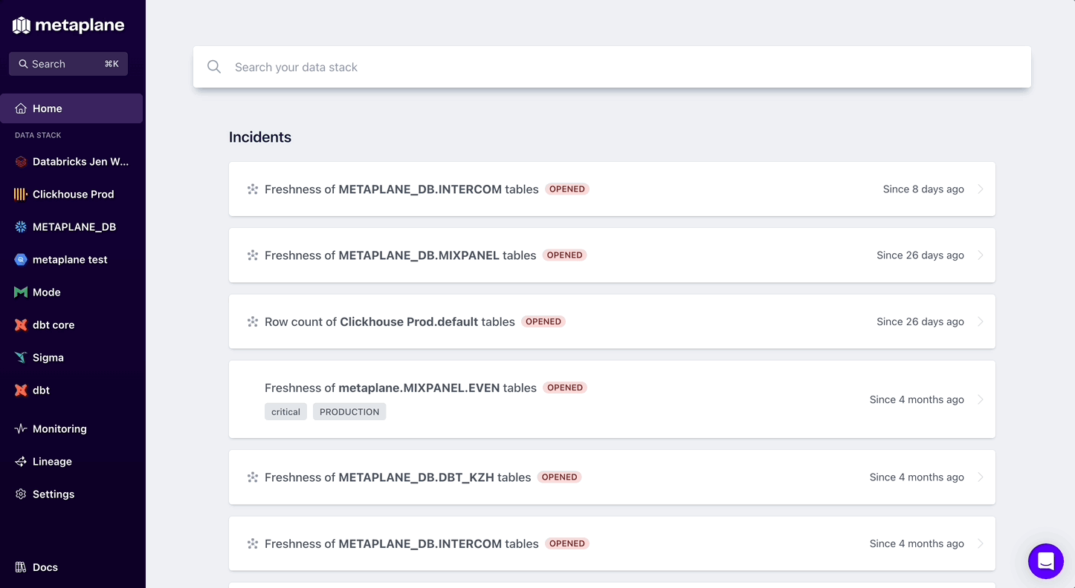Open the Sigma source icon
The height and width of the screenshot is (588, 1075).
point(21,358)
